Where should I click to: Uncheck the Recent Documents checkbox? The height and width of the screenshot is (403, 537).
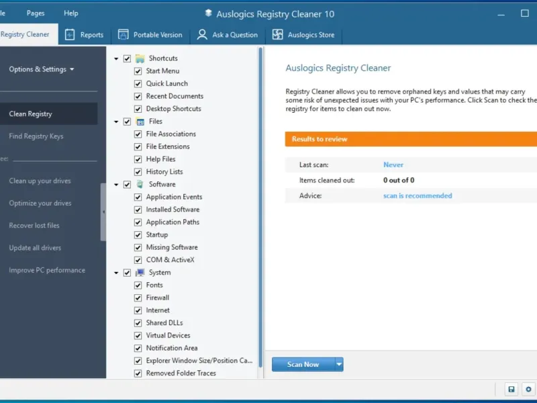click(138, 96)
